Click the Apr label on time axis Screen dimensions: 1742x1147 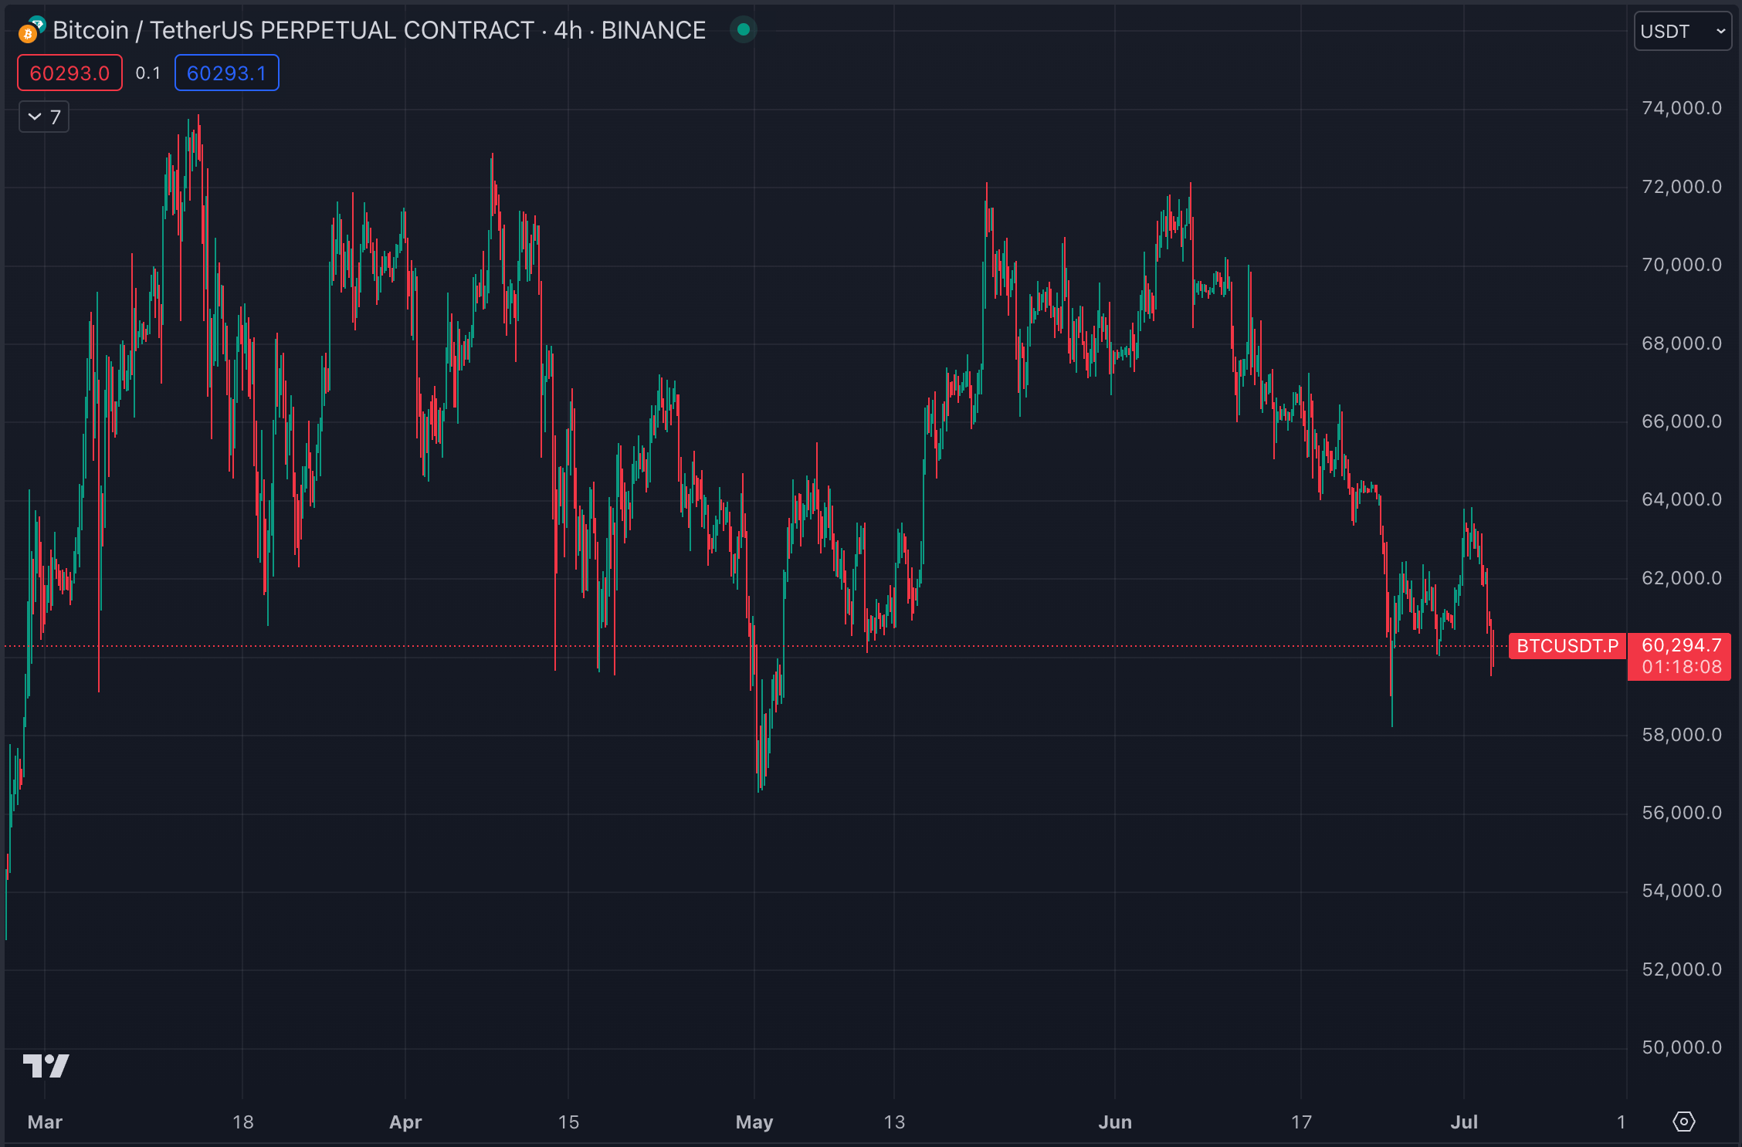pyautogui.click(x=405, y=1122)
